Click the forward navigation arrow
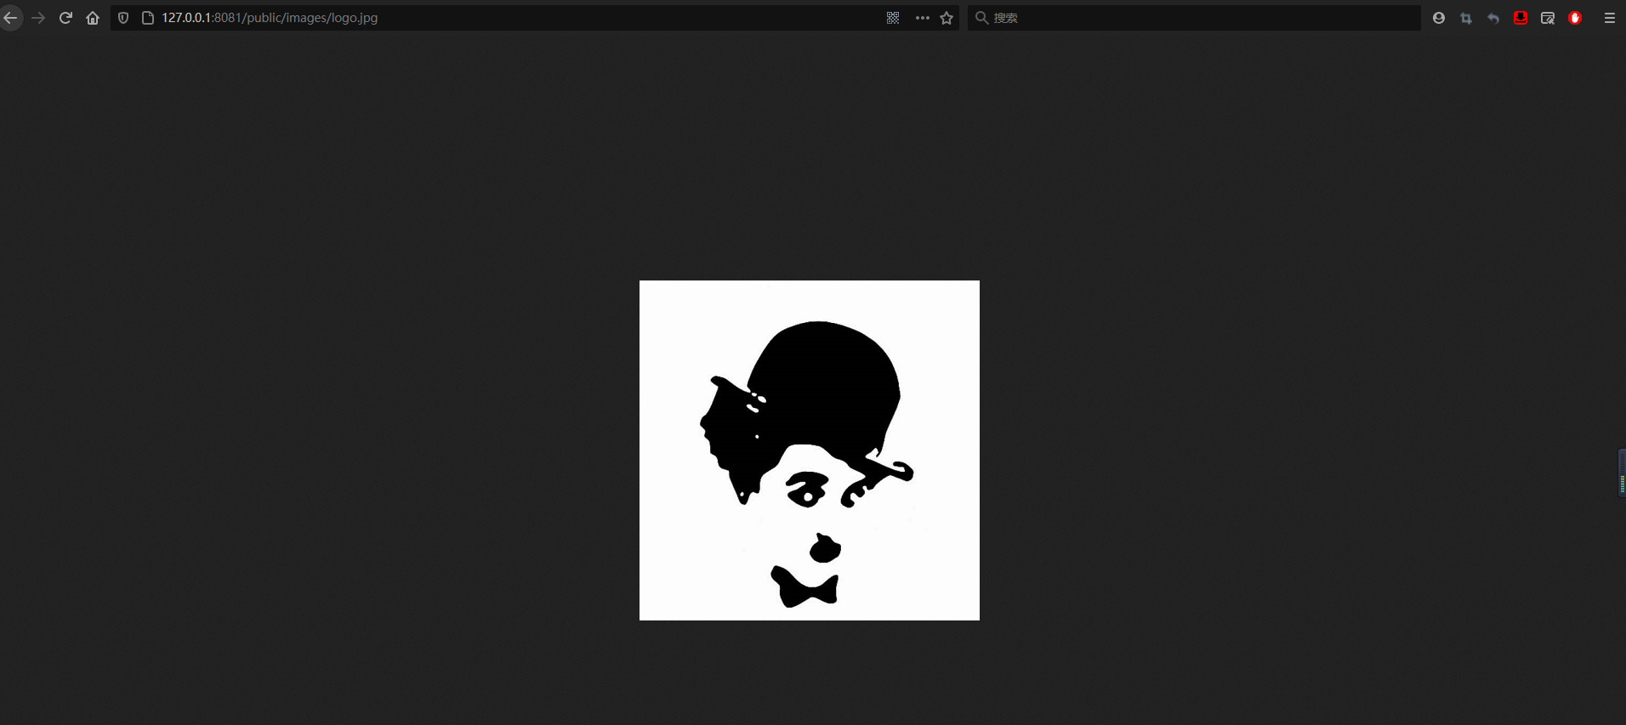 pos(38,18)
